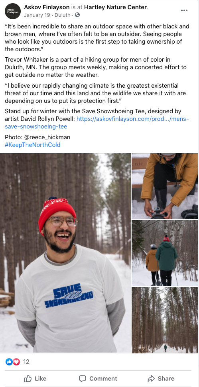This screenshot has height=387, width=199.
Task: Click the #KeepTheNorthCold hashtag
Action: point(32,144)
